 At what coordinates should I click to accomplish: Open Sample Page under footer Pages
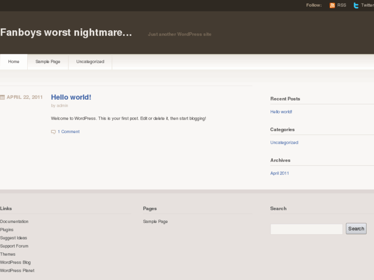[155, 221]
